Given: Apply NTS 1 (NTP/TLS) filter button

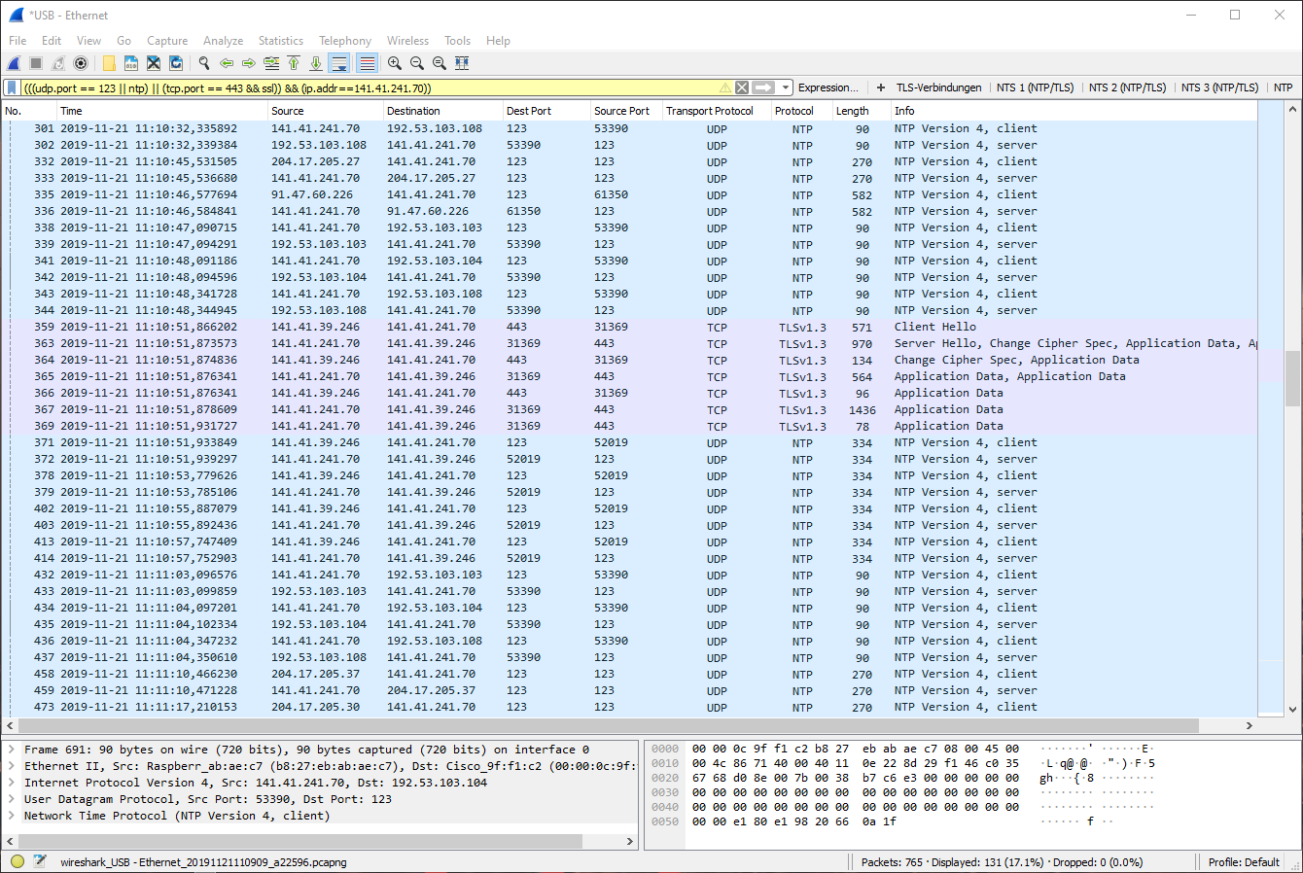Looking at the screenshot, I should coord(1035,87).
